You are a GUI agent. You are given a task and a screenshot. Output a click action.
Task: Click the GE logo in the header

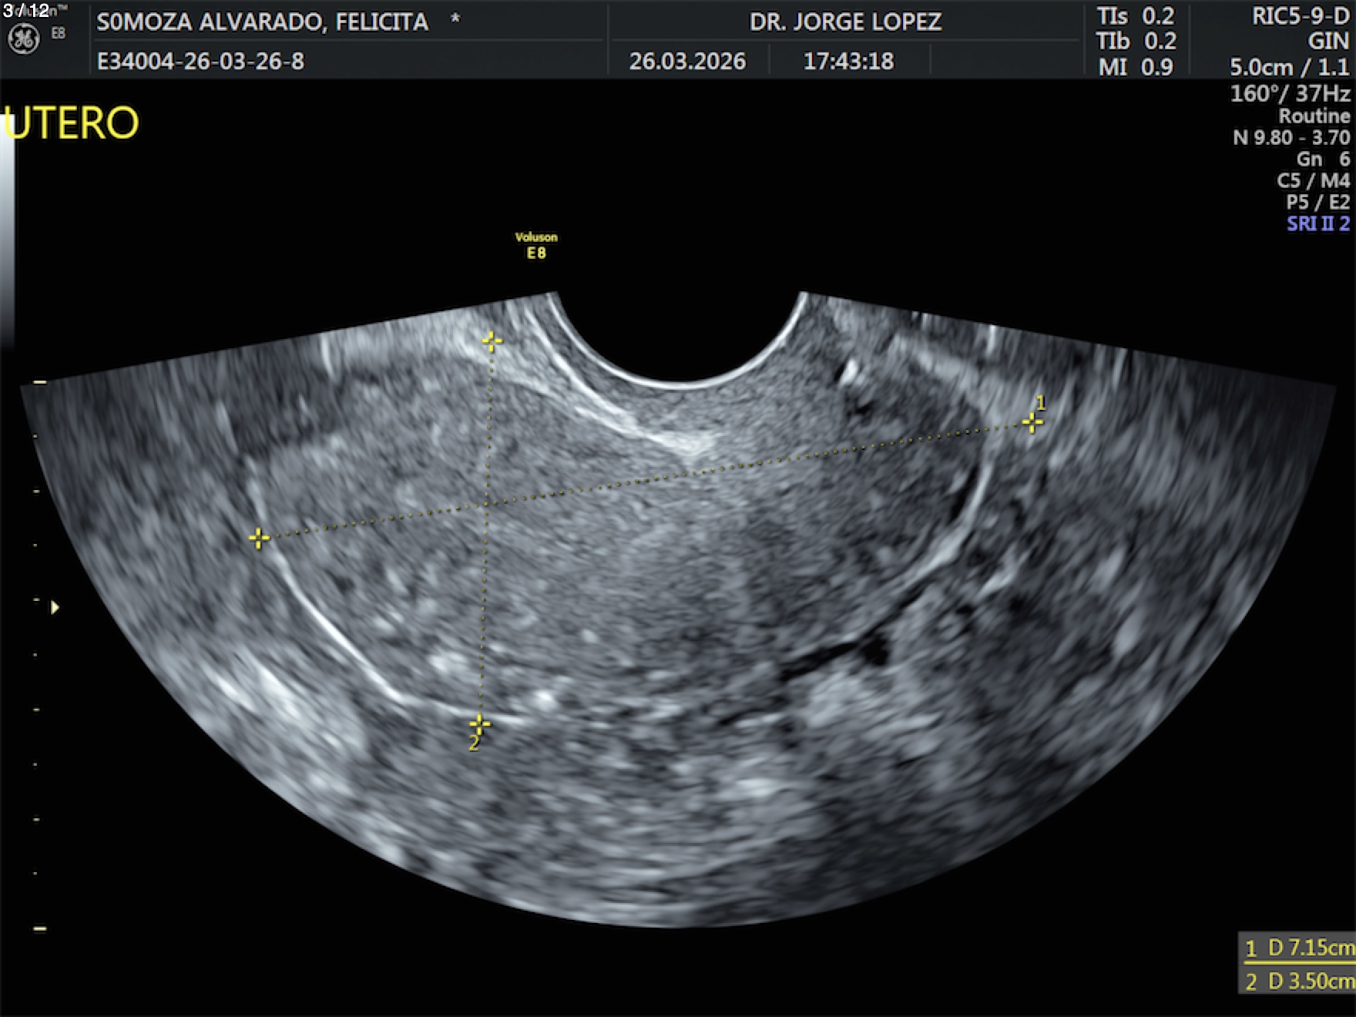[x=23, y=39]
